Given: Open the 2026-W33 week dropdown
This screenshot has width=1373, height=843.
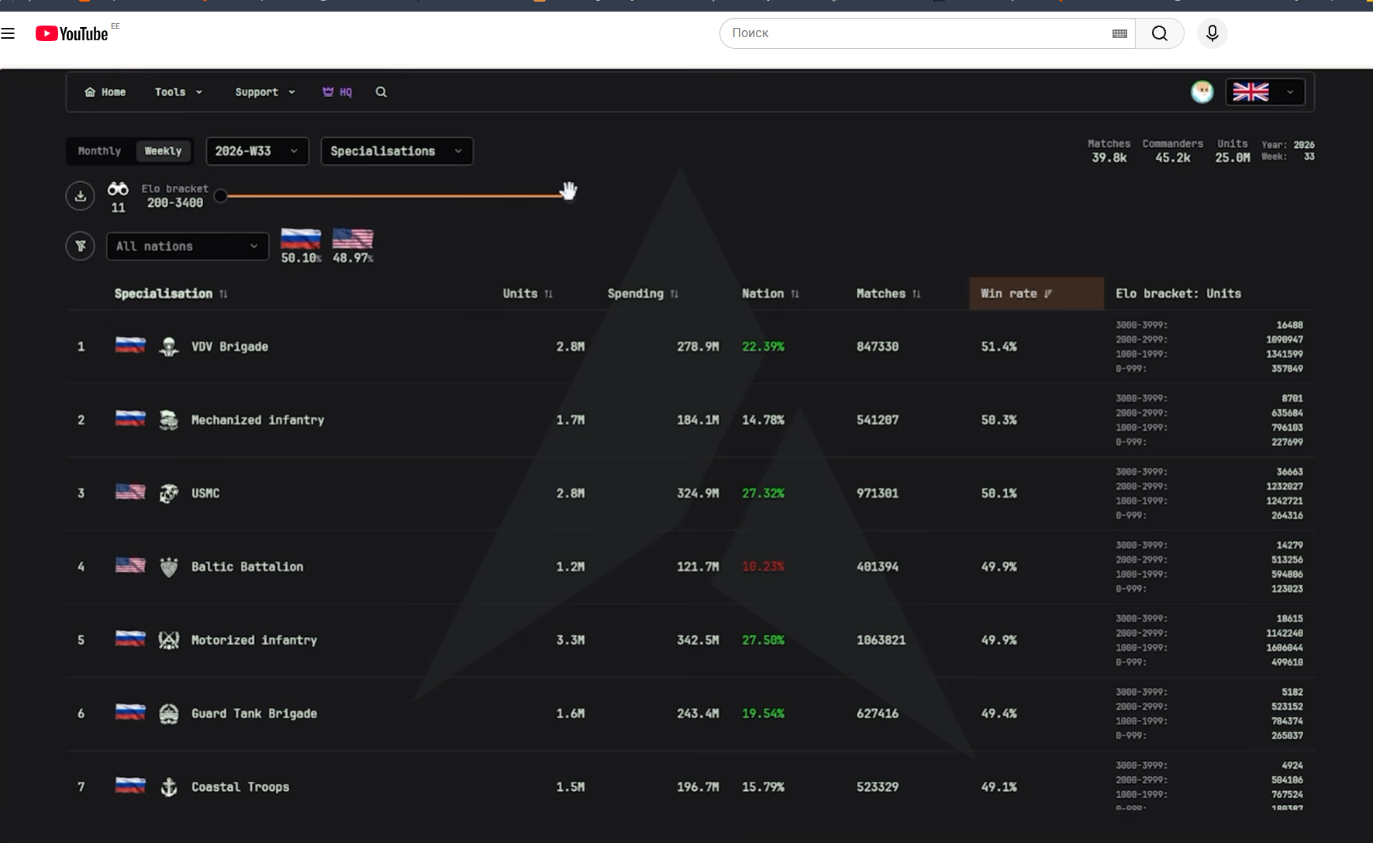Looking at the screenshot, I should [x=257, y=151].
